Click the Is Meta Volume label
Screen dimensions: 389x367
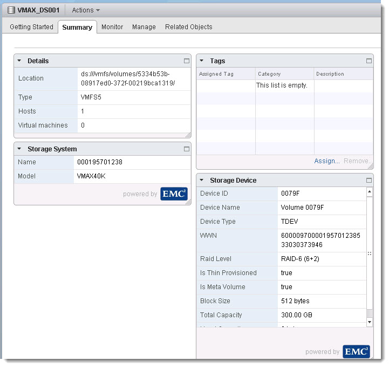click(222, 287)
